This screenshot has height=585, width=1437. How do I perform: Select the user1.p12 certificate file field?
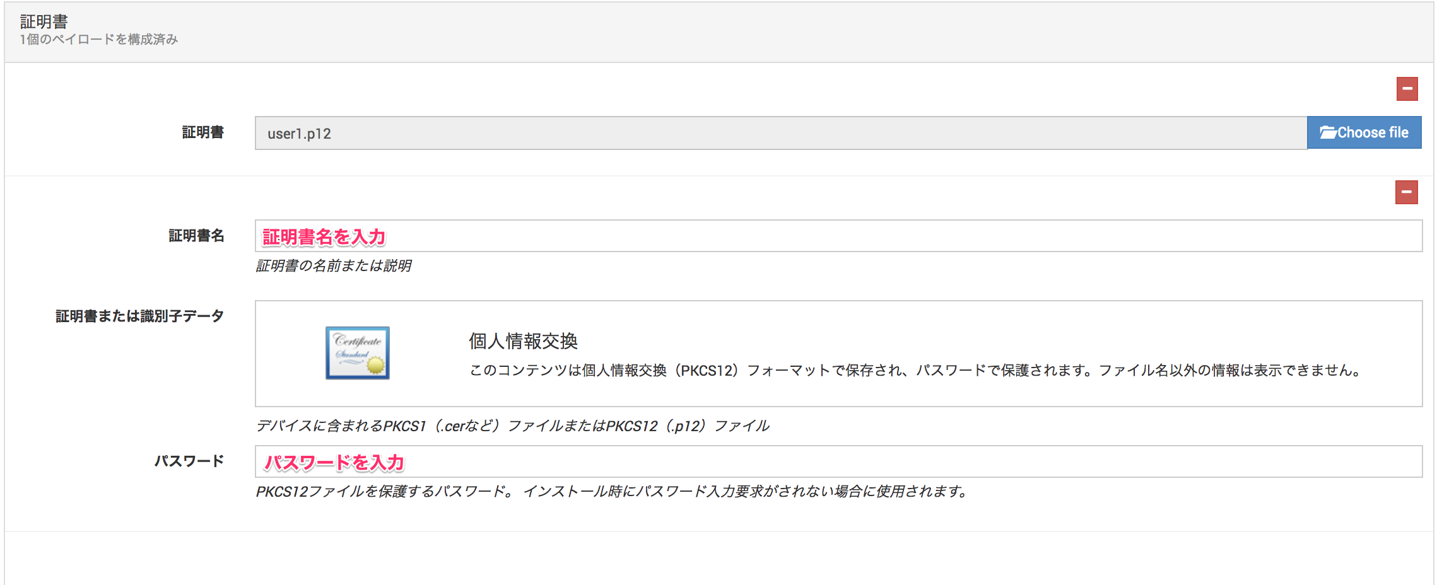click(x=780, y=133)
